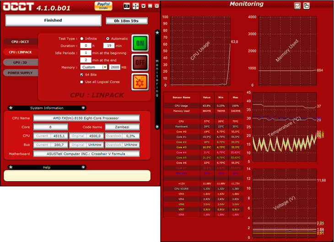Click the CPU Name field

(86, 118)
